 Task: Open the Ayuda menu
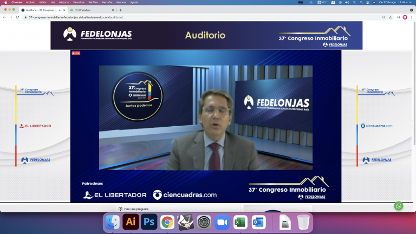coord(134,2)
